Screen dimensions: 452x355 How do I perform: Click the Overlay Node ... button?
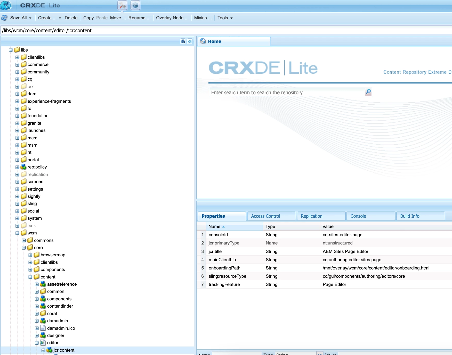coord(172,18)
